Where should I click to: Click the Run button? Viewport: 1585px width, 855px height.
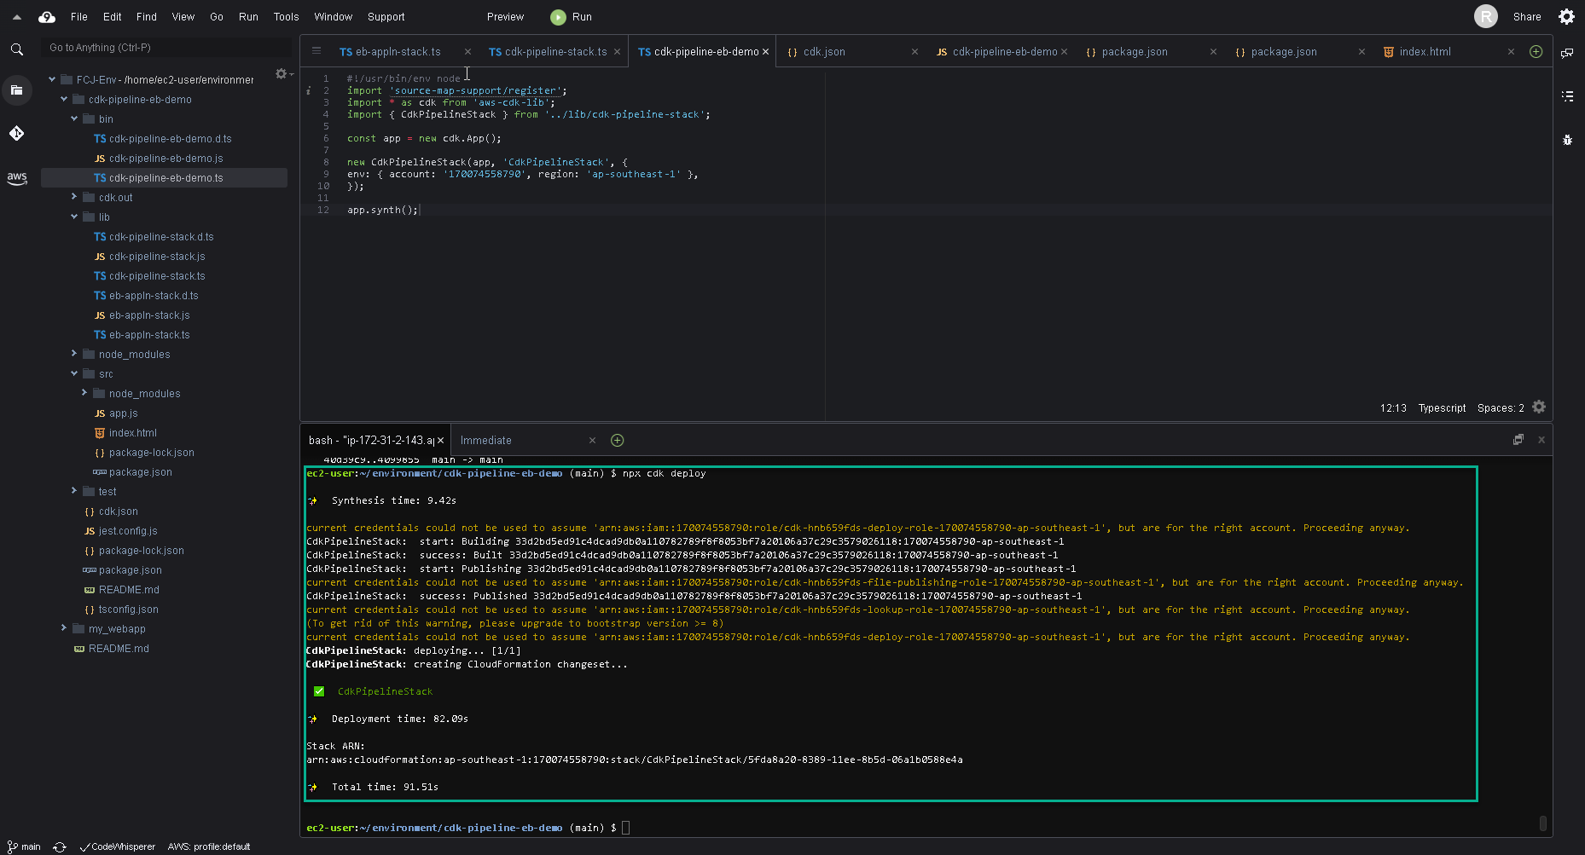(x=572, y=17)
